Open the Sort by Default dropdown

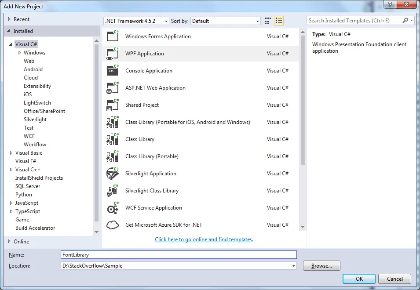257,21
